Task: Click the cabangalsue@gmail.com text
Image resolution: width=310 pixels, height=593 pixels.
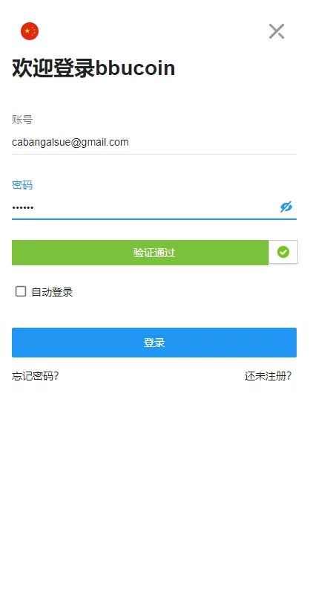Action: pyautogui.click(x=70, y=143)
